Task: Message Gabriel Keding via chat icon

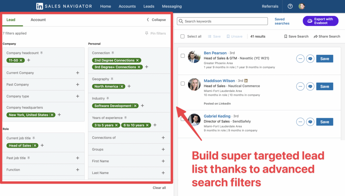Action: click(x=310, y=122)
